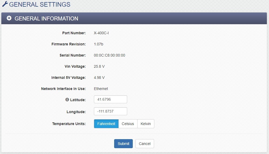This screenshot has width=269, height=154.
Task: Select Fahrenheit temperature units
Action: pos(106,124)
